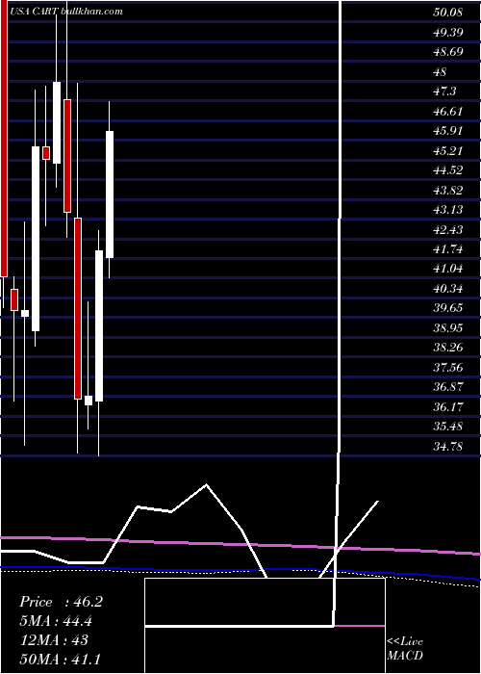
Task: Select the 40.34 price axis label
Action: click(x=448, y=289)
